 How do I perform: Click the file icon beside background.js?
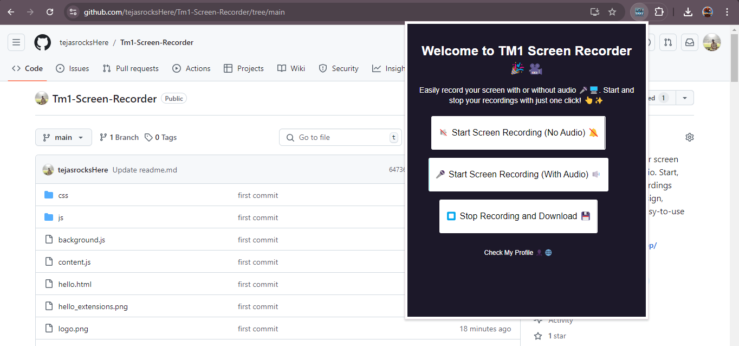49,240
